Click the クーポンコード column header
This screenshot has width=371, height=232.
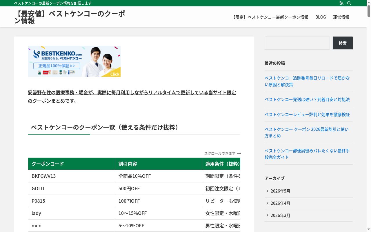point(71,164)
